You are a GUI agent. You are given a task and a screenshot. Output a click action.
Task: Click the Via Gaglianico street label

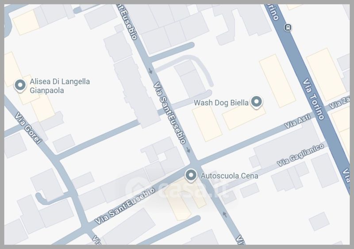[300, 155]
